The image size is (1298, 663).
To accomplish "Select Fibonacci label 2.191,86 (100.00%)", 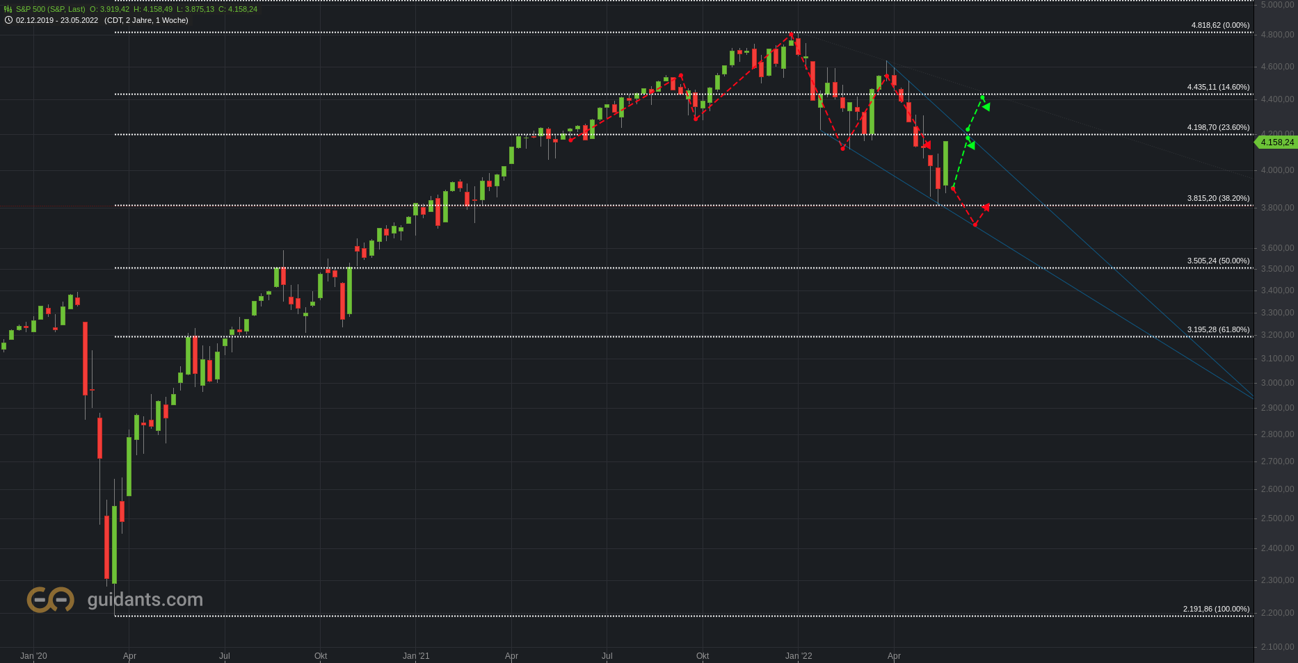I will 1216,609.
